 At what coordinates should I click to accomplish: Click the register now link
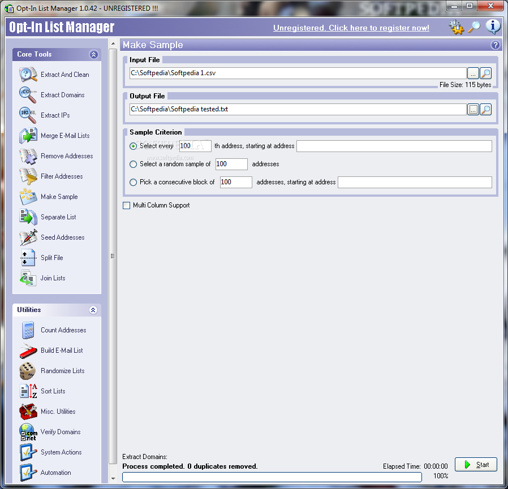click(351, 28)
